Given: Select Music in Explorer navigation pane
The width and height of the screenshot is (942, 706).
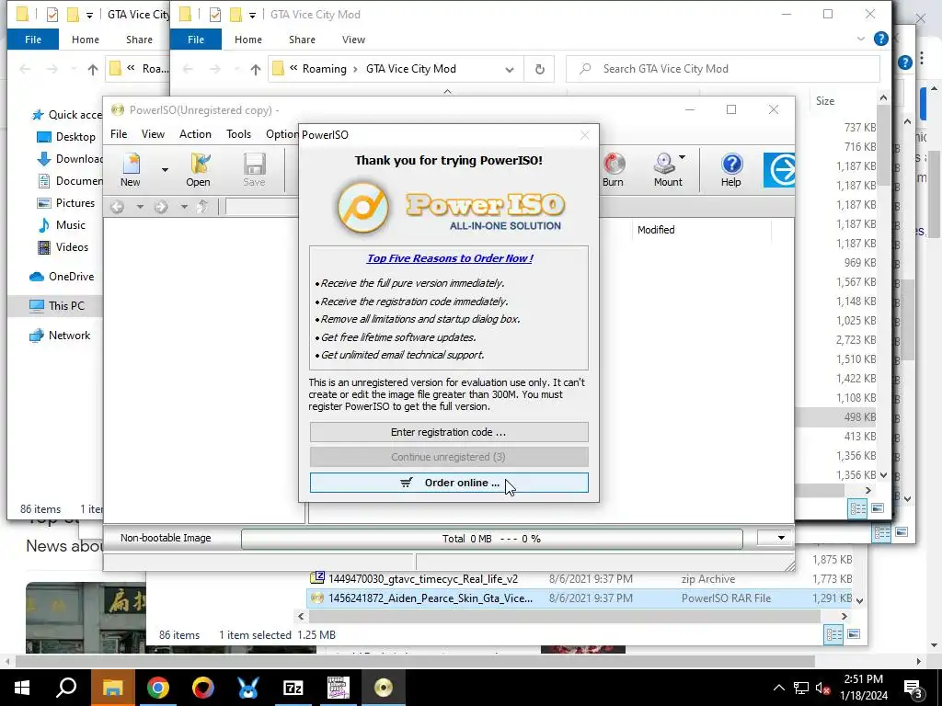Looking at the screenshot, I should 62,225.
